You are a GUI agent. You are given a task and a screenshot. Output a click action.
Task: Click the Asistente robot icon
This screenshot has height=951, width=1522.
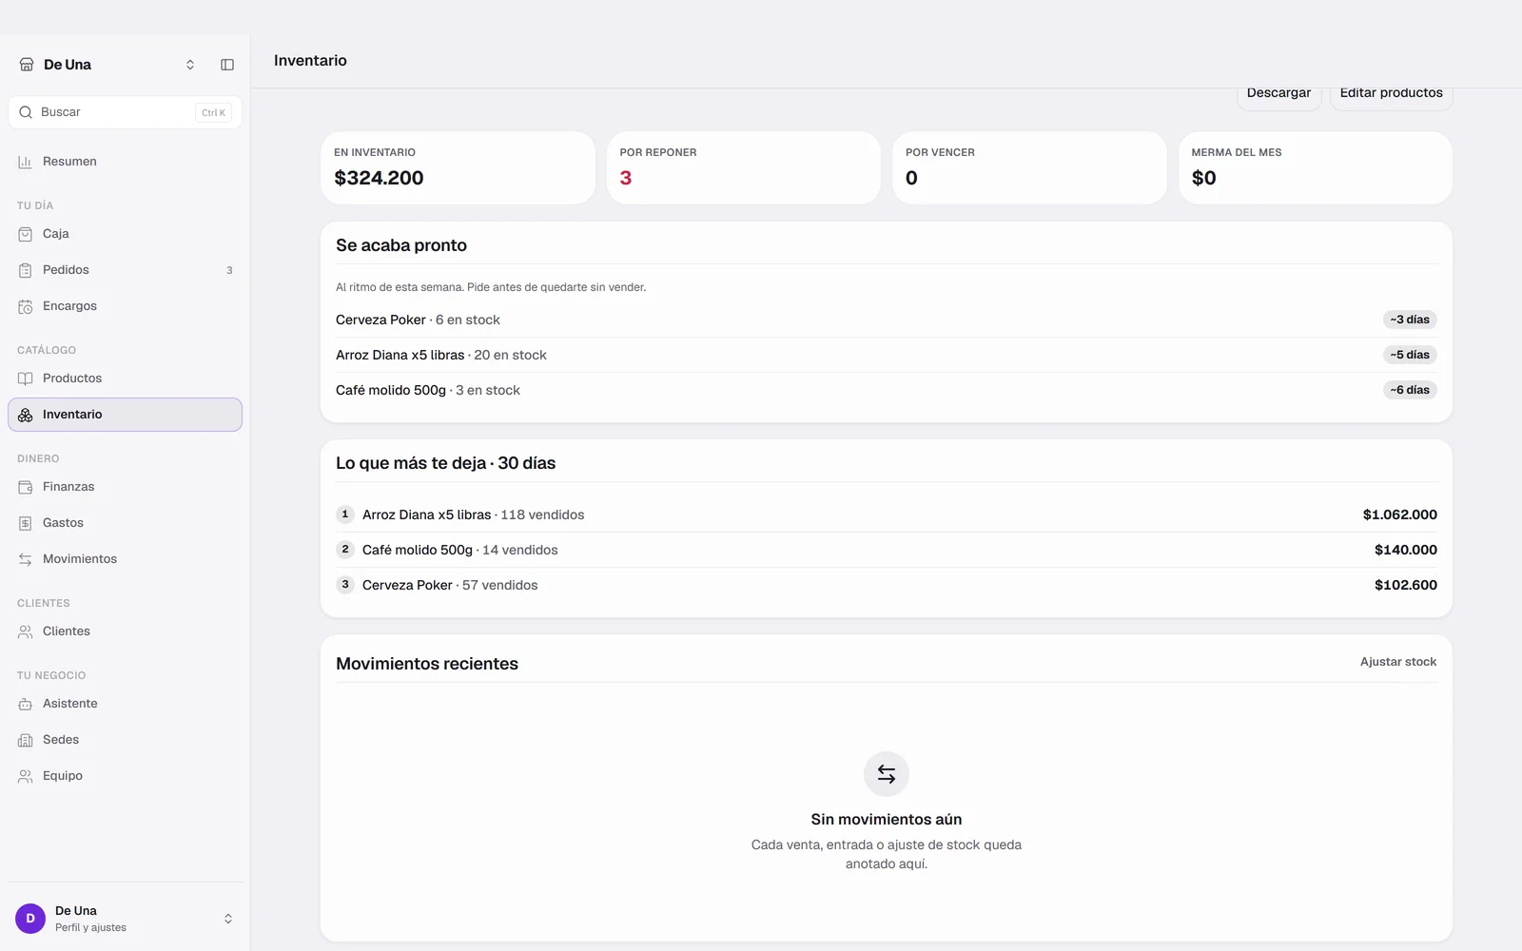(26, 704)
